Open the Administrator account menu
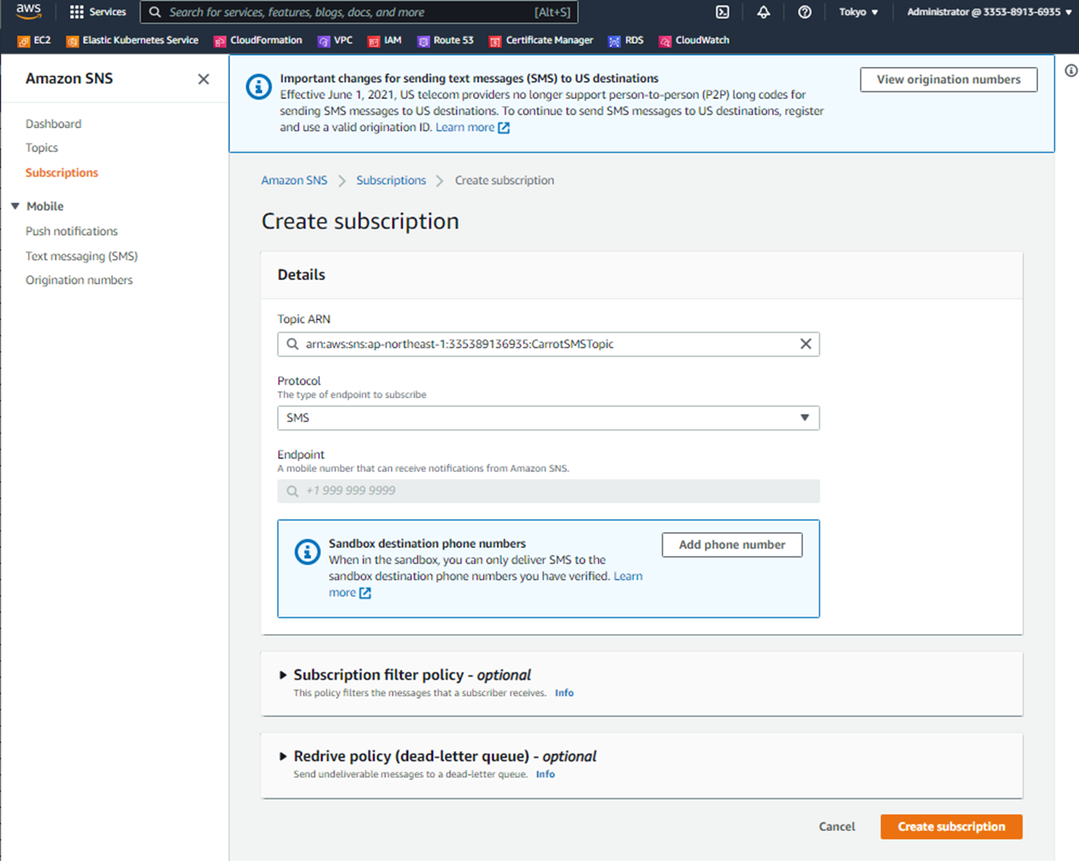Image resolution: width=1079 pixels, height=861 pixels. tap(989, 12)
